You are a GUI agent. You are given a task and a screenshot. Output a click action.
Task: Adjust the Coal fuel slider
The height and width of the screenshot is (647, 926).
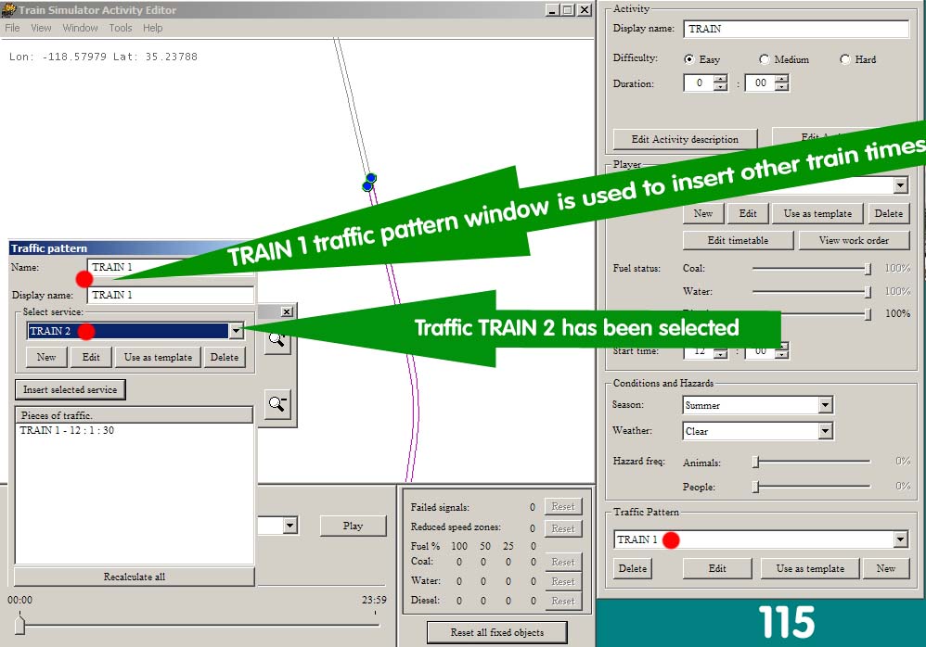[x=868, y=269]
